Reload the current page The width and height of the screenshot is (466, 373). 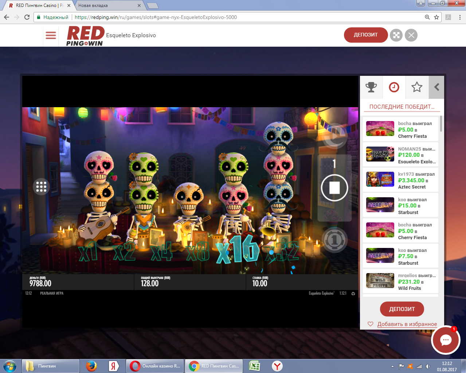tap(27, 17)
